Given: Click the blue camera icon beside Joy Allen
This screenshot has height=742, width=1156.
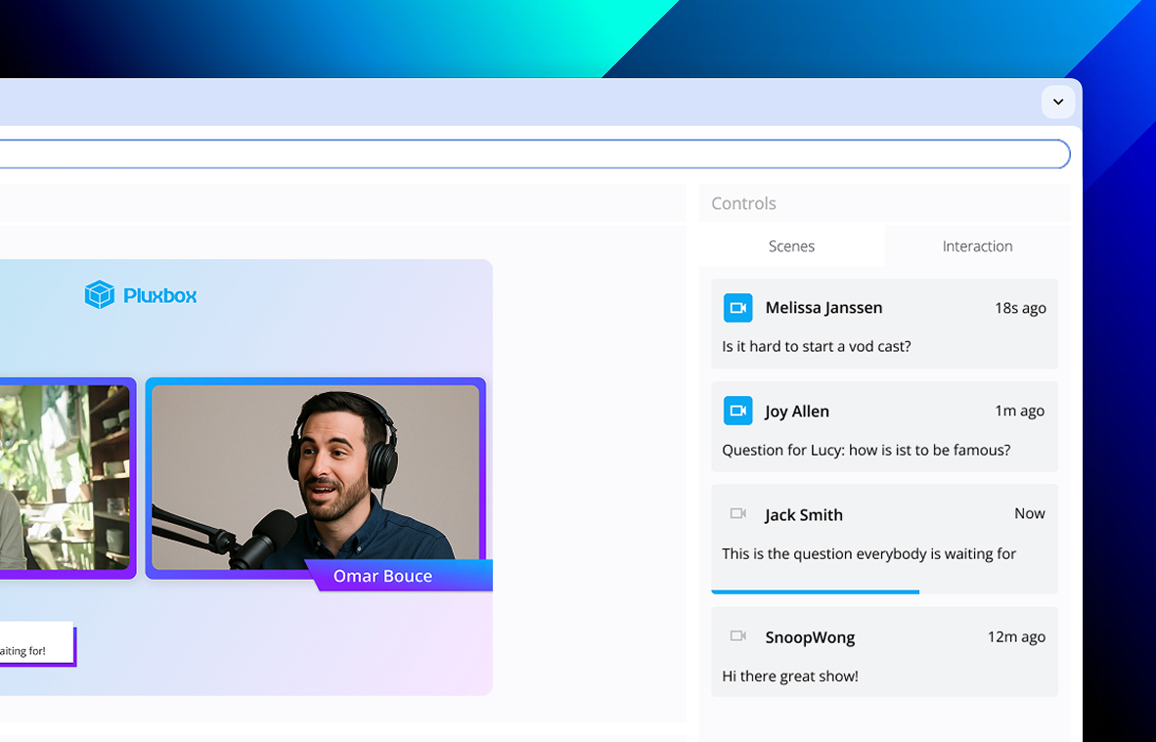Looking at the screenshot, I should click(x=737, y=412).
